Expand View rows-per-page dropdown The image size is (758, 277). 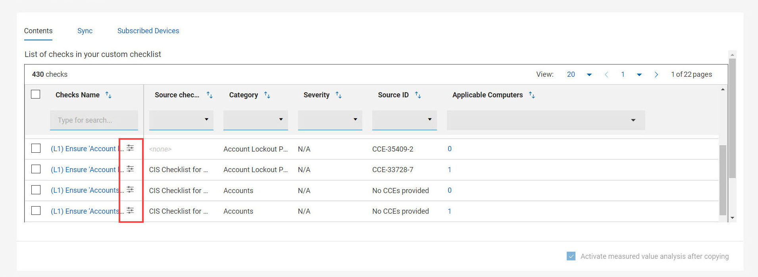point(589,74)
